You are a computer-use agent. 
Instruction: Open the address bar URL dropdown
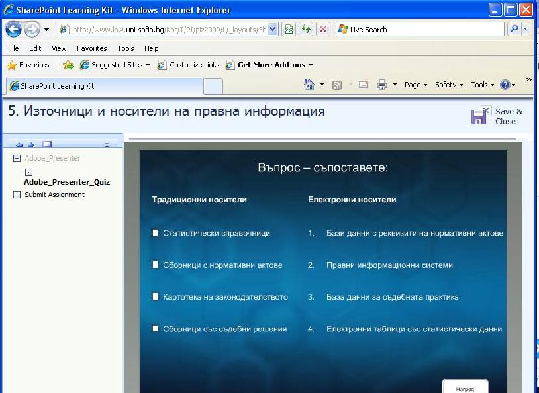coord(273,30)
